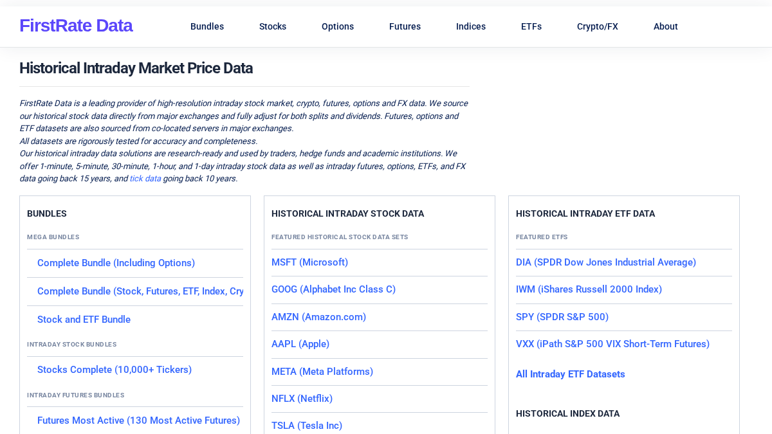Open Complete Bundle (Stock, Futures, ETF, Index) link
The image size is (772, 434).
[140, 291]
